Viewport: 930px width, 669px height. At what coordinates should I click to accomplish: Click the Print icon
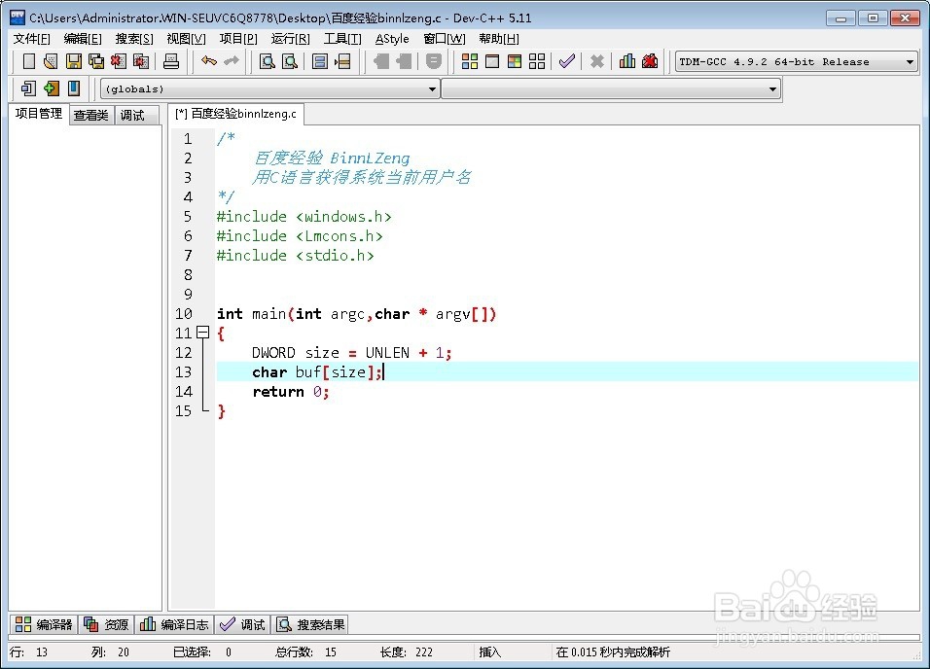point(171,61)
